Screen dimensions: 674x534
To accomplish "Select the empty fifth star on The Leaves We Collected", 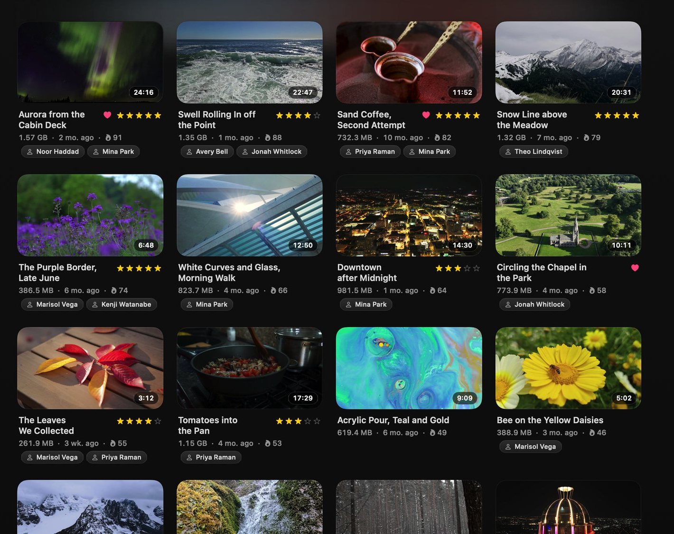I will [x=158, y=421].
